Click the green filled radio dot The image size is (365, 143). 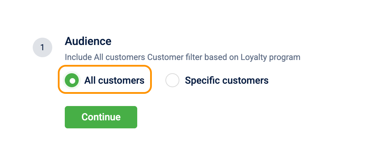tap(72, 81)
